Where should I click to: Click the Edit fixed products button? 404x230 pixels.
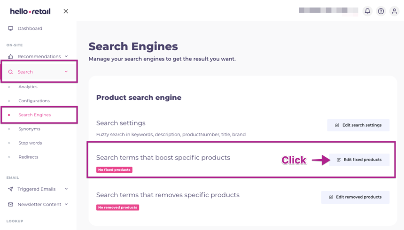[x=359, y=160]
